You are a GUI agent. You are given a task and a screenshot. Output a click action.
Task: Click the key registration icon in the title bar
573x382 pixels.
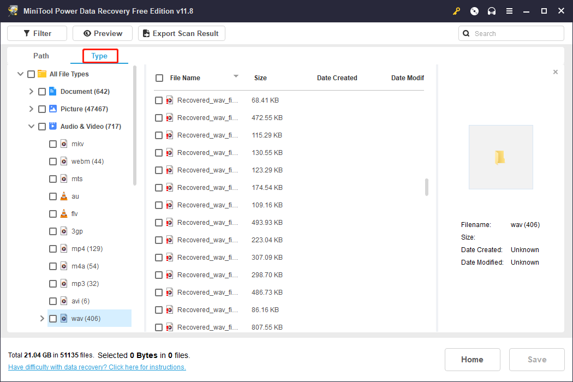point(456,11)
